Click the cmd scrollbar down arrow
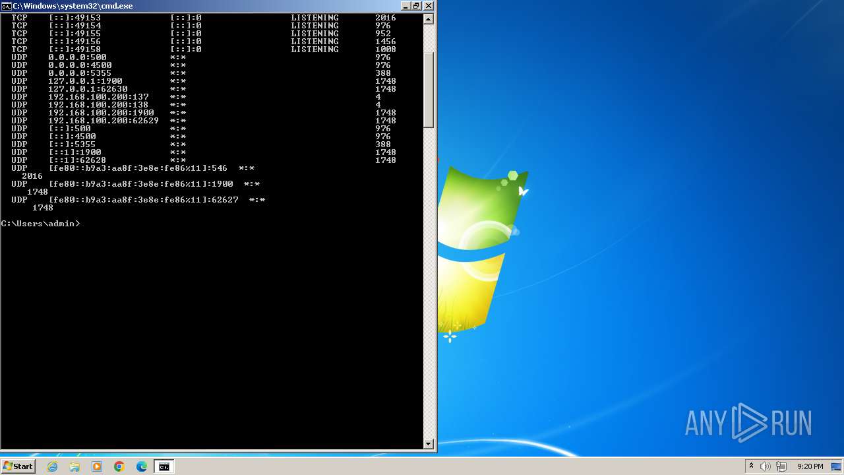This screenshot has width=844, height=475. click(x=429, y=444)
